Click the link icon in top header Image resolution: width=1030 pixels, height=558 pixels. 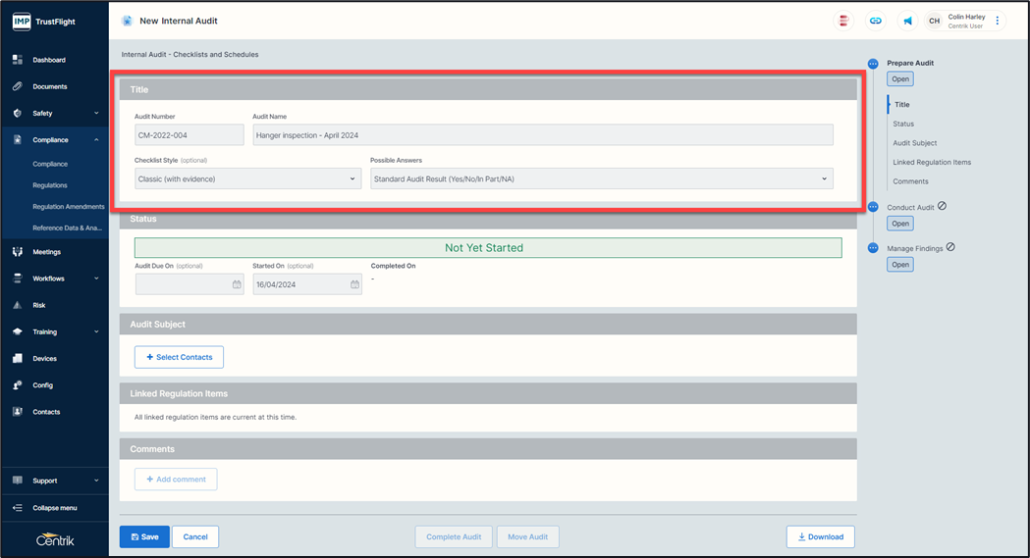pyautogui.click(x=875, y=21)
